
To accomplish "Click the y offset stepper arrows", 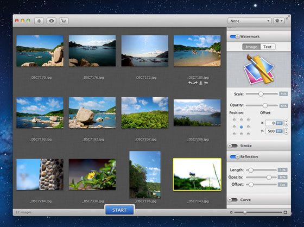I will point(286,131).
